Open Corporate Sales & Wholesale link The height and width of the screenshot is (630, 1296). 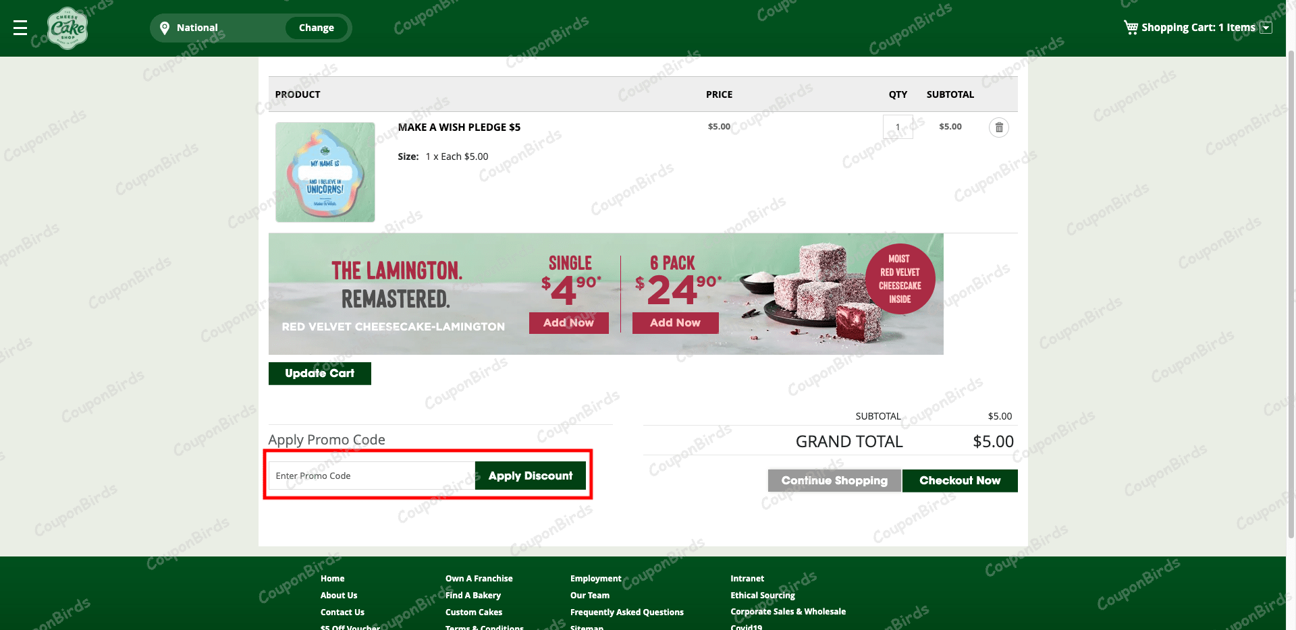(x=788, y=612)
